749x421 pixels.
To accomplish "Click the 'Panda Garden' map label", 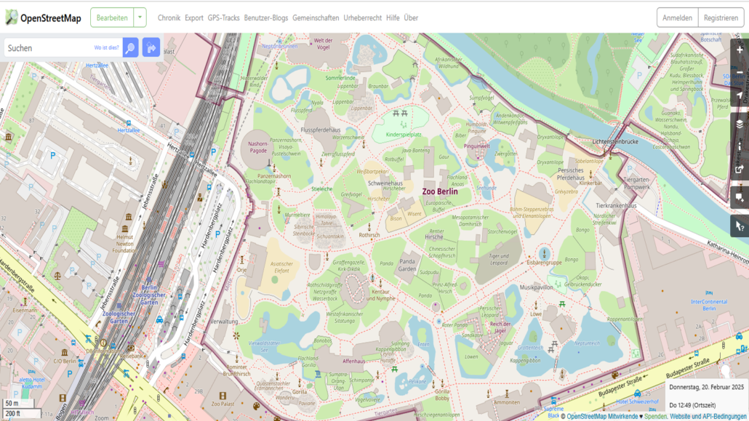I will tap(407, 265).
